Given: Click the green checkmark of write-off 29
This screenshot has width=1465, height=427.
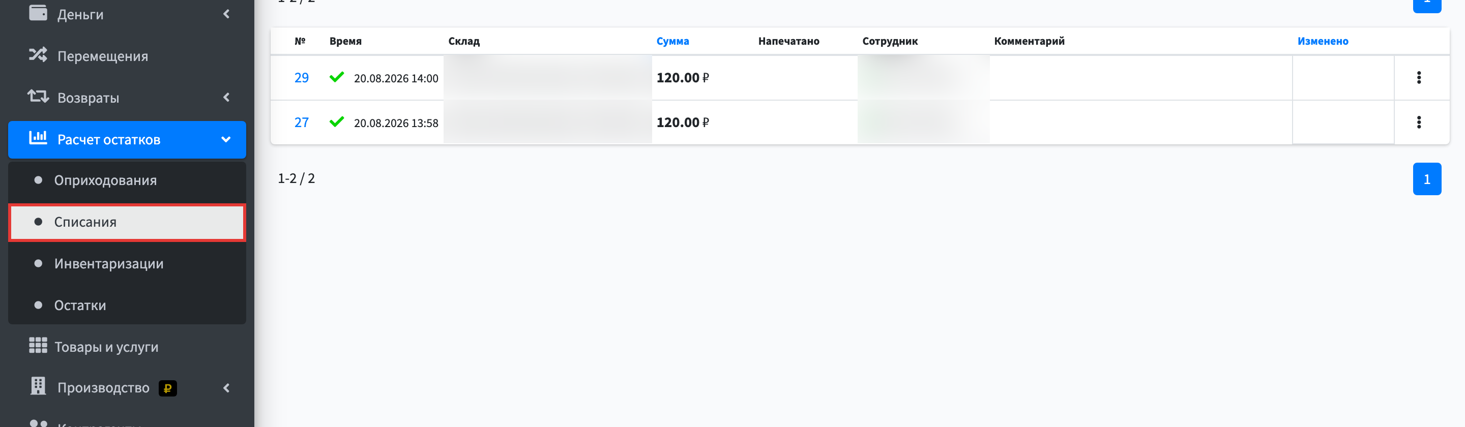Looking at the screenshot, I should pyautogui.click(x=337, y=77).
